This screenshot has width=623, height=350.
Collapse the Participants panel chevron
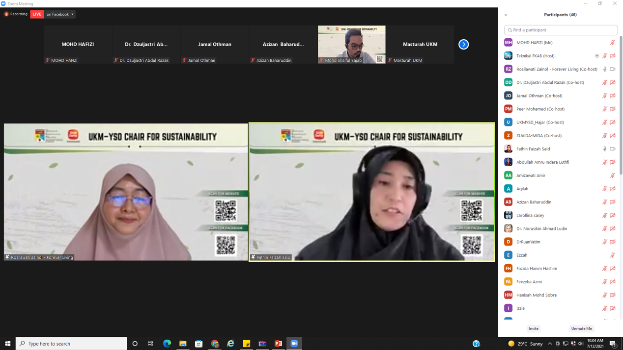[506, 15]
